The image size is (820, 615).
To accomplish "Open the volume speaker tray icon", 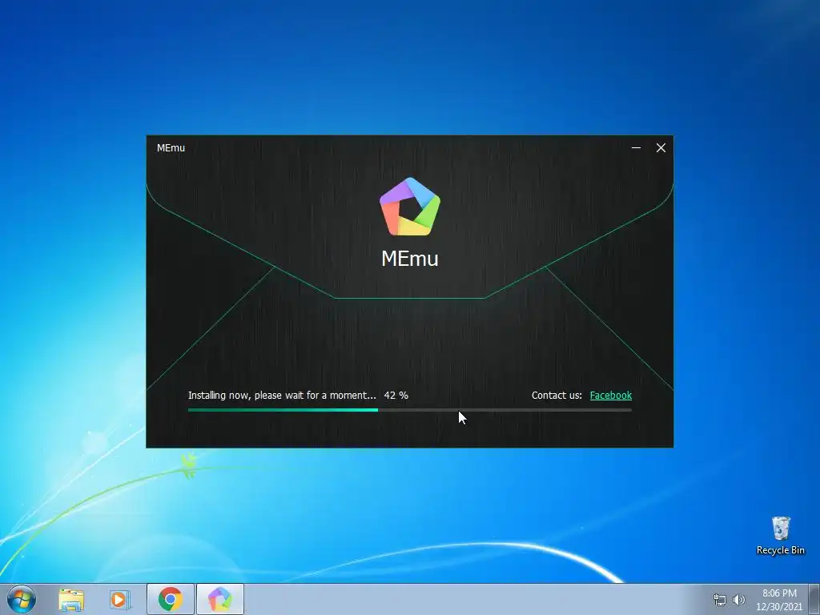I will pyautogui.click(x=739, y=600).
